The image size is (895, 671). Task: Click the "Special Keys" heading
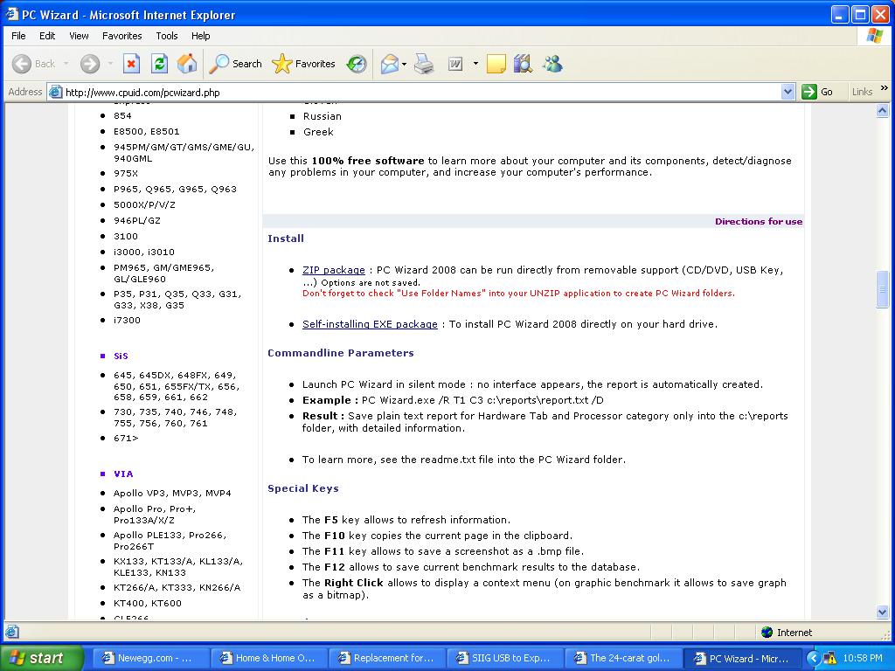pos(303,488)
